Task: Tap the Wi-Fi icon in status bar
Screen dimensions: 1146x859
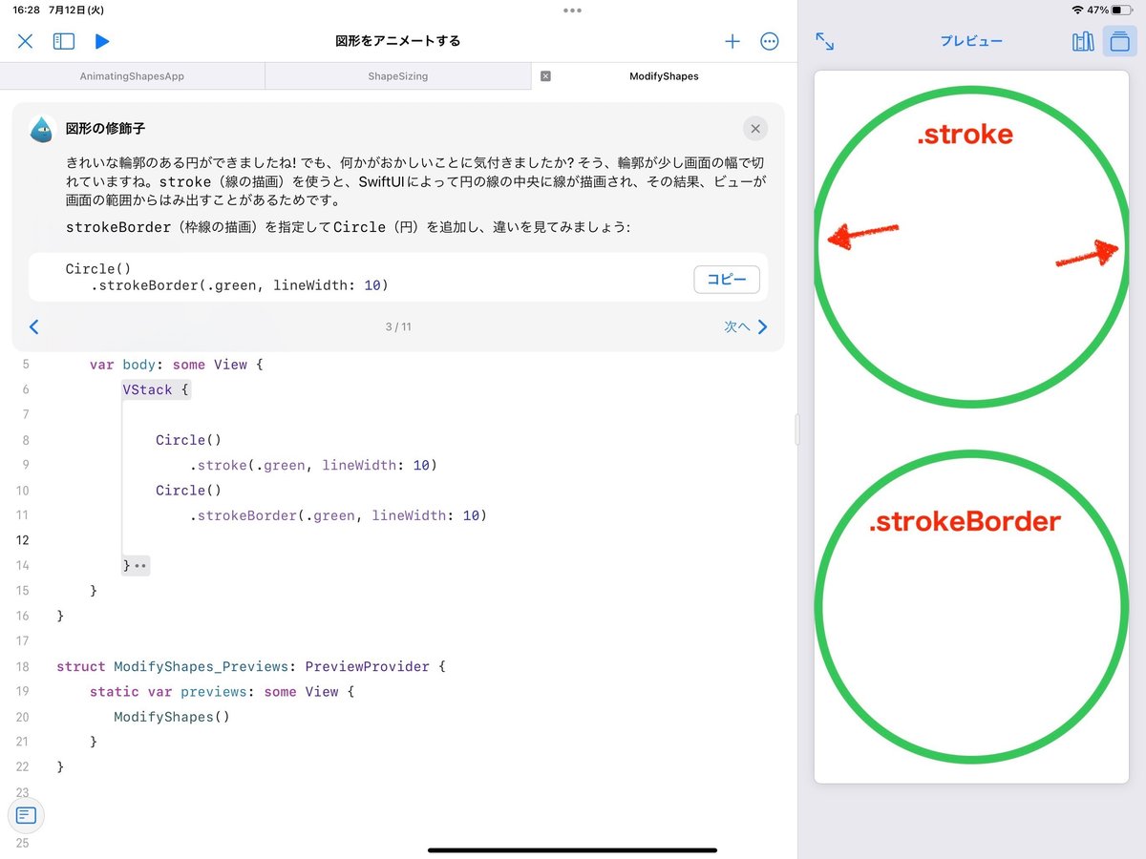Action: click(1077, 10)
